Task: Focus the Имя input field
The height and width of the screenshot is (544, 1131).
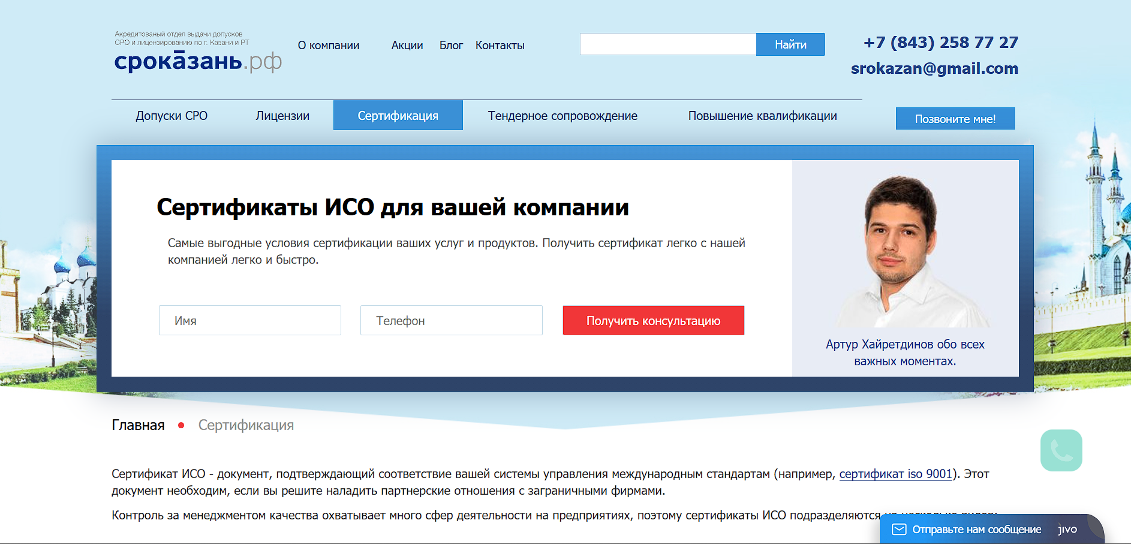Action: 250,320
